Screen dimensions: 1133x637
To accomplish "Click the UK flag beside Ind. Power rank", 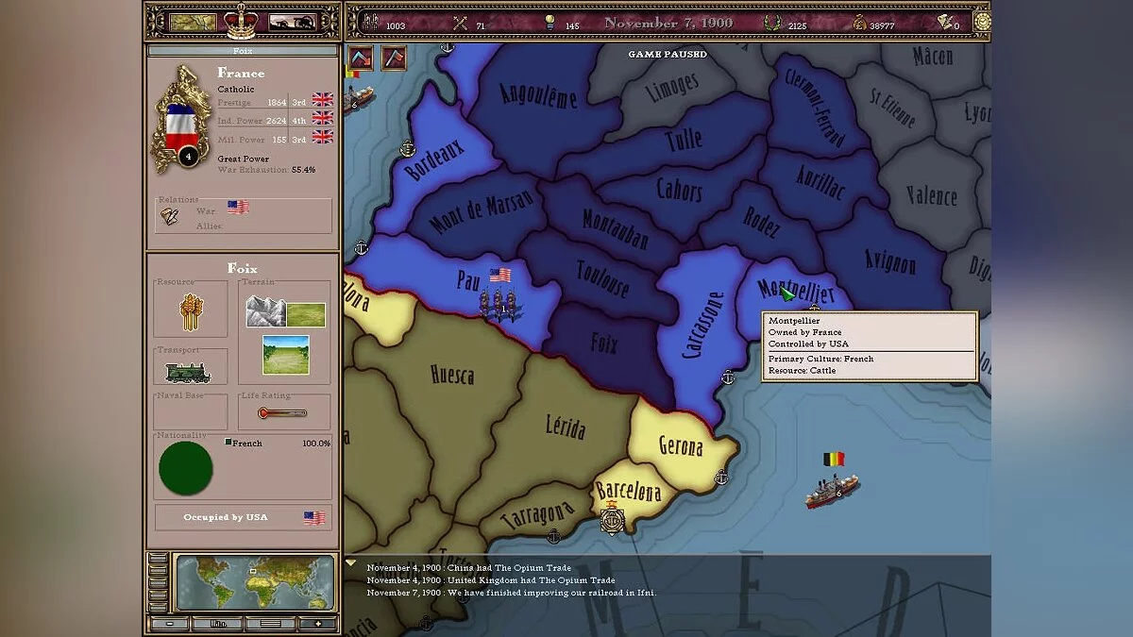I will [323, 118].
